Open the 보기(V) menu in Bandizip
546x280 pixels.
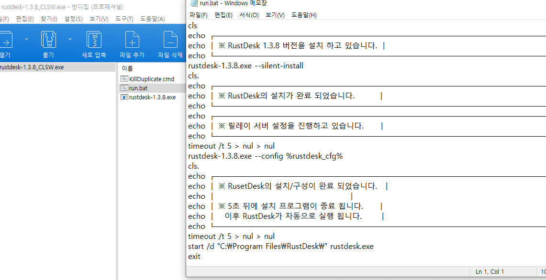point(99,19)
